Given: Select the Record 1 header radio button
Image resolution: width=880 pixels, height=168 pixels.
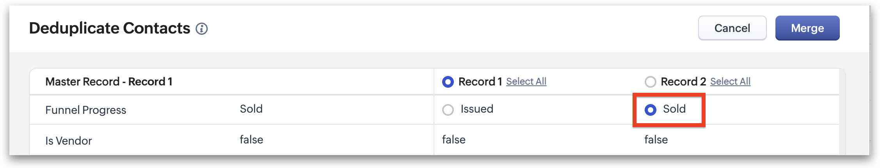Looking at the screenshot, I should point(448,82).
